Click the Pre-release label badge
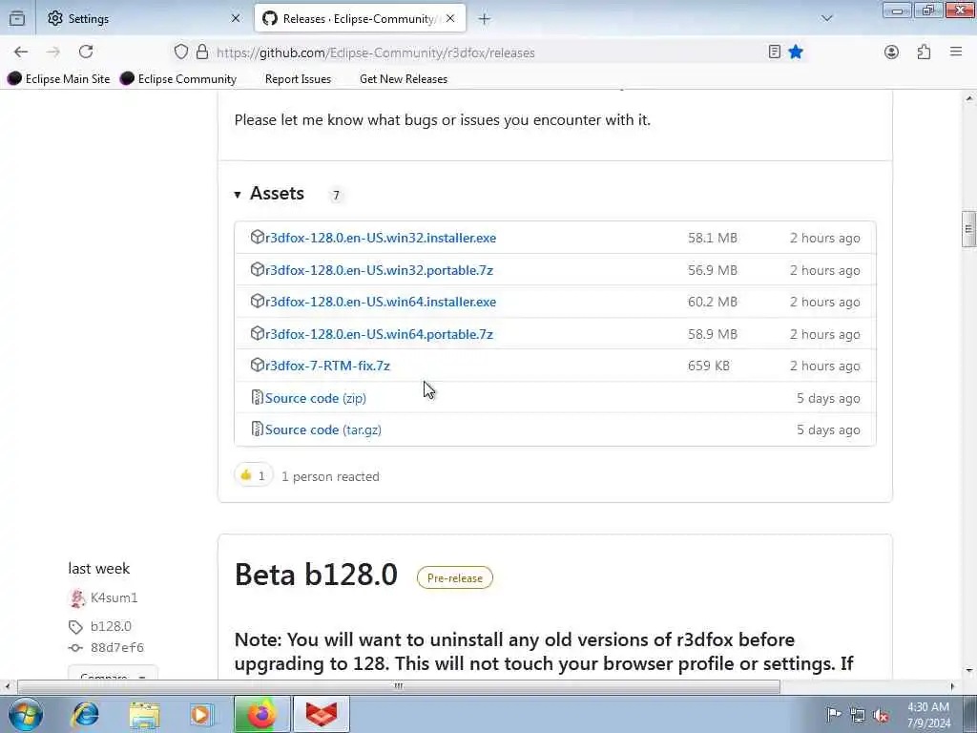Screen dimensions: 977x733 tap(455, 577)
